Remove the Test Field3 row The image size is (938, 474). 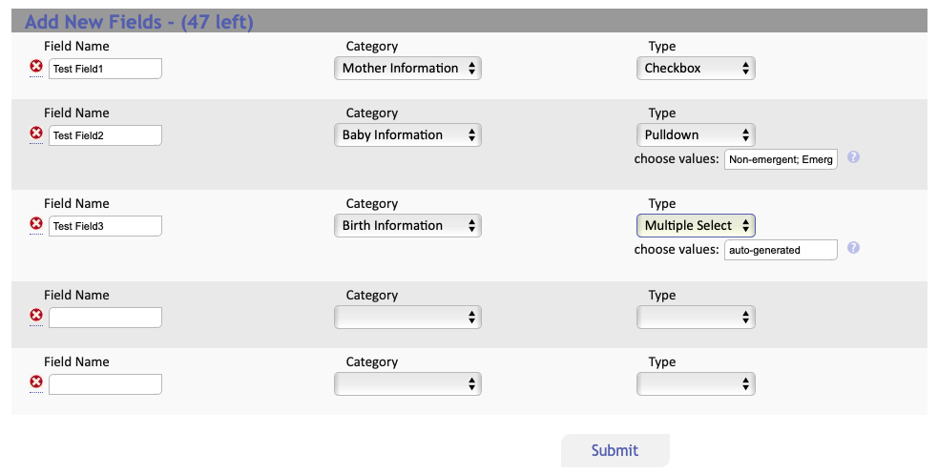36,223
